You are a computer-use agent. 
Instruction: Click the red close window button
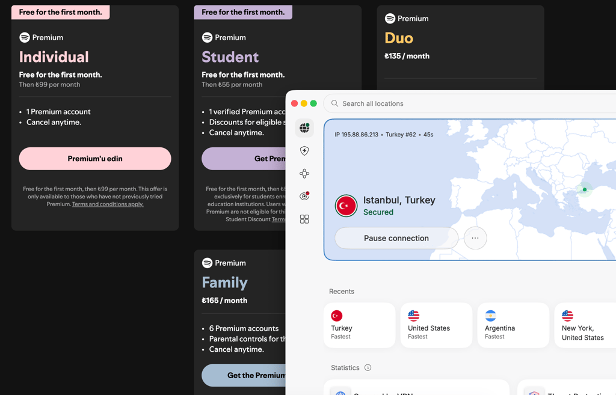pyautogui.click(x=294, y=103)
